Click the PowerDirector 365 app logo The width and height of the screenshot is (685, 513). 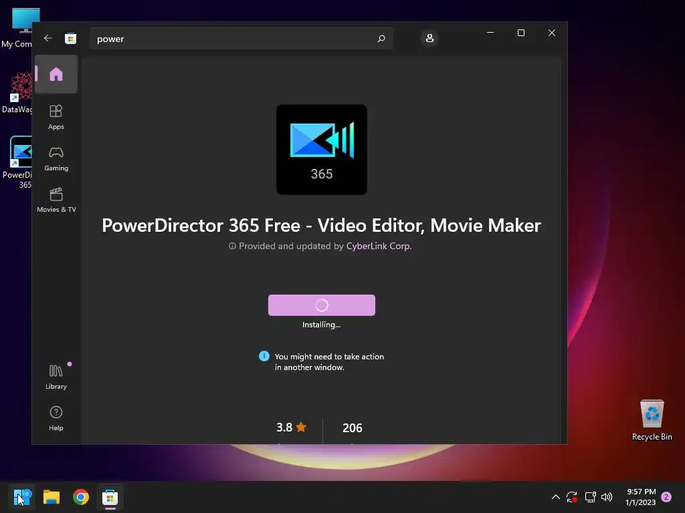pos(322,149)
